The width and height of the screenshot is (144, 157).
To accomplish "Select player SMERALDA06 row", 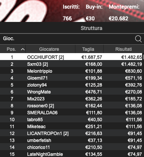I will [71, 112].
